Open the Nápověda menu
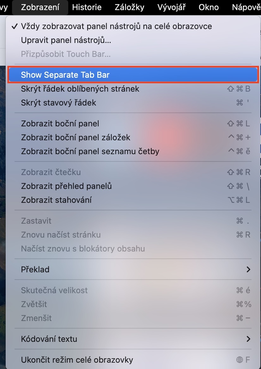 (246, 7)
